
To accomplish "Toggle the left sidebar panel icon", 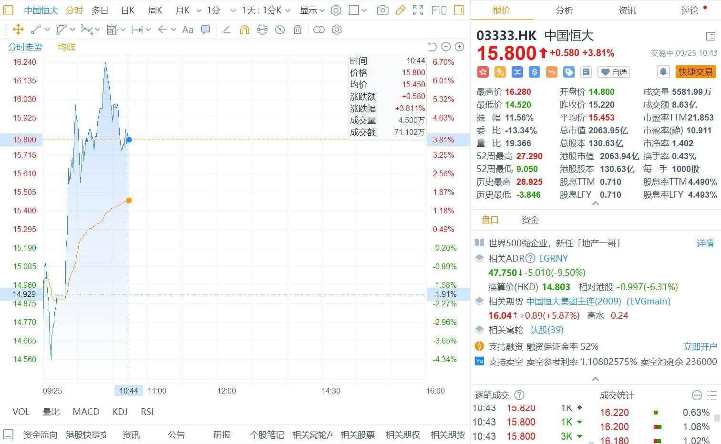I will coord(9,10).
